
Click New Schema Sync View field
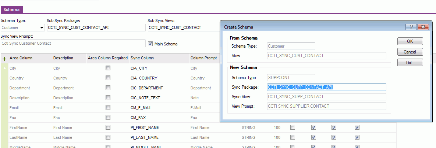click(x=327, y=97)
